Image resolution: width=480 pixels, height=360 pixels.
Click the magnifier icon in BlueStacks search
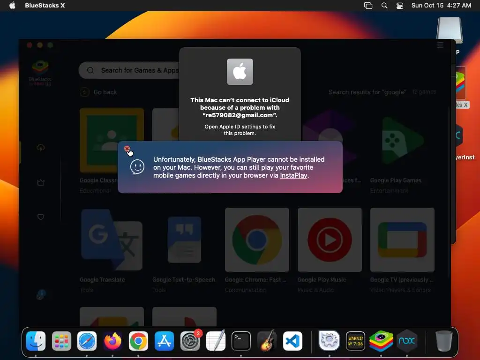pyautogui.click(x=90, y=70)
